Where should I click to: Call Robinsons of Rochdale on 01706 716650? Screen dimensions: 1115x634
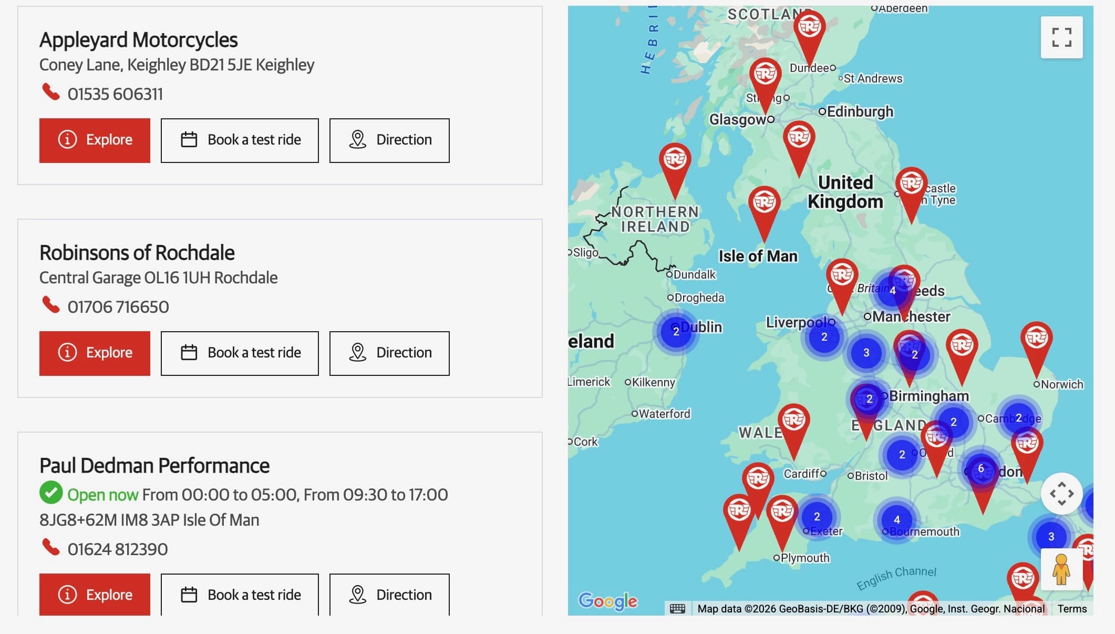point(118,307)
